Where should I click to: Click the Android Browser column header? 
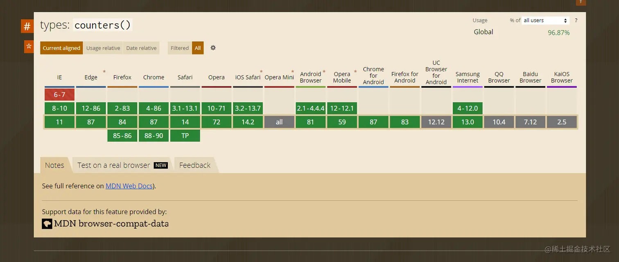tap(311, 77)
